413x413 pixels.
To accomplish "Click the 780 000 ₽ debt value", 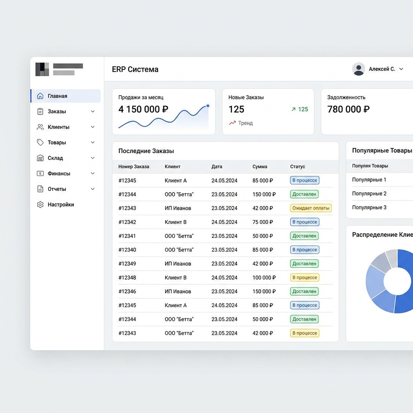I will click(x=348, y=109).
